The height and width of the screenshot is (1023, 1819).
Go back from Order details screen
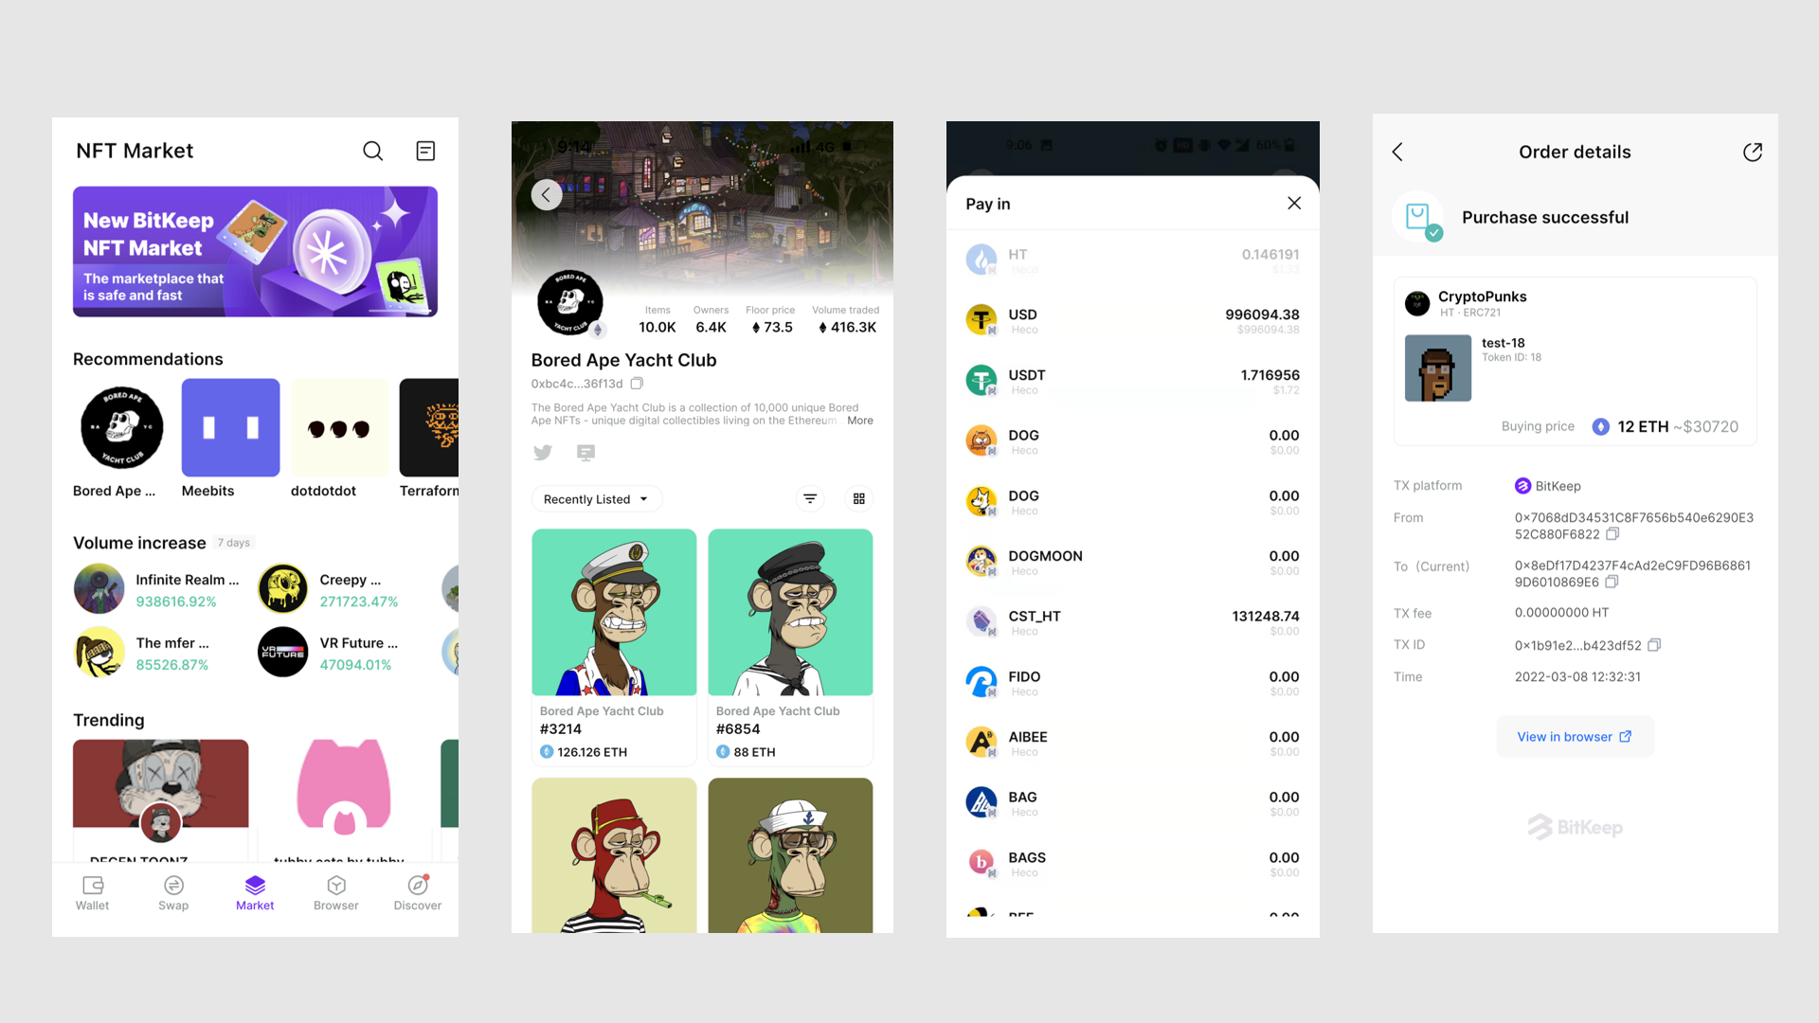coord(1397,153)
